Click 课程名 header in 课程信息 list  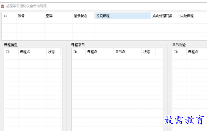point(33,52)
